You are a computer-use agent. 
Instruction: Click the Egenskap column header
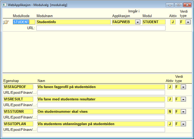click(x=11, y=81)
